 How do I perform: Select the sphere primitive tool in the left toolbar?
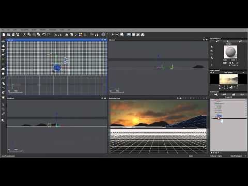3,74
